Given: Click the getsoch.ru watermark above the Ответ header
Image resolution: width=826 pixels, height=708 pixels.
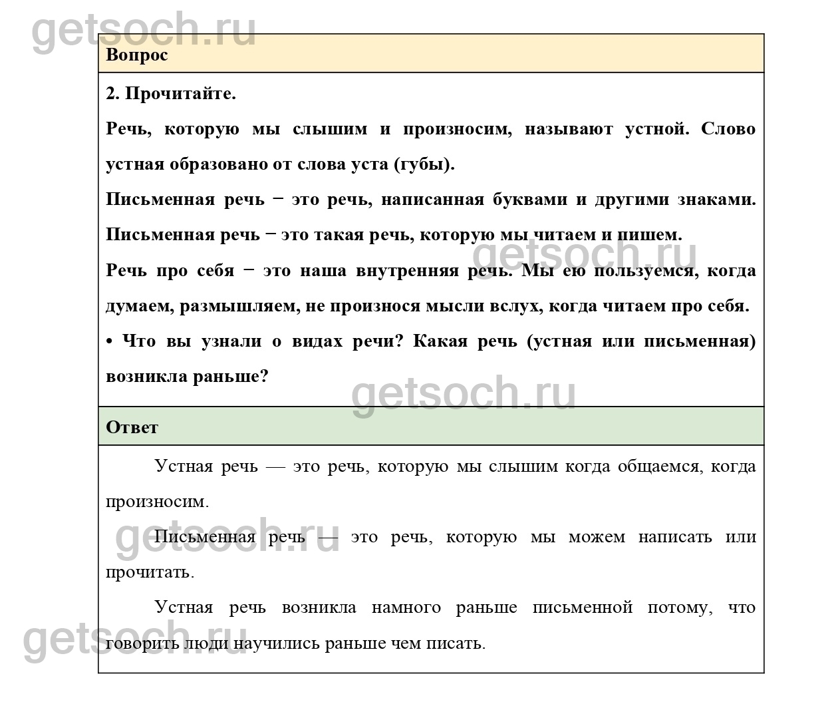Looking at the screenshot, I should (464, 395).
